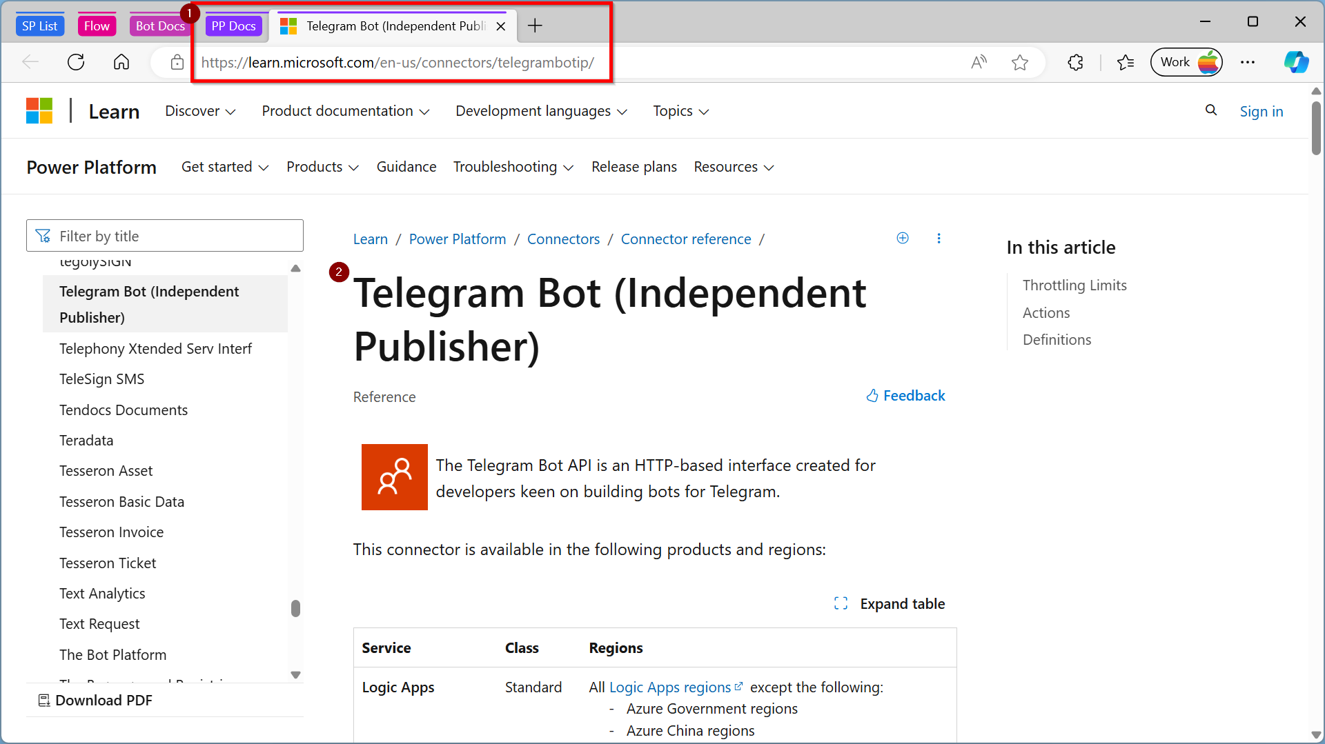Image resolution: width=1325 pixels, height=744 pixels.
Task: Open TeleSign SMS in the sidebar
Action: pos(102,379)
